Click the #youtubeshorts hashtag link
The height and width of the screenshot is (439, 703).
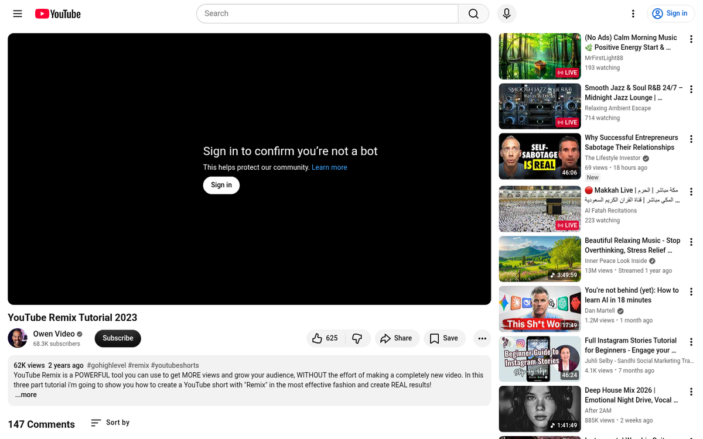(x=175, y=365)
